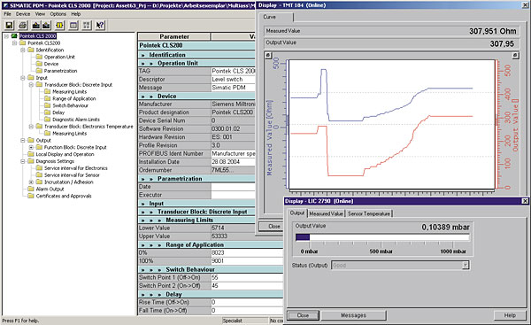
Task: Click the folder icon beside Delay
Action: 48,112
